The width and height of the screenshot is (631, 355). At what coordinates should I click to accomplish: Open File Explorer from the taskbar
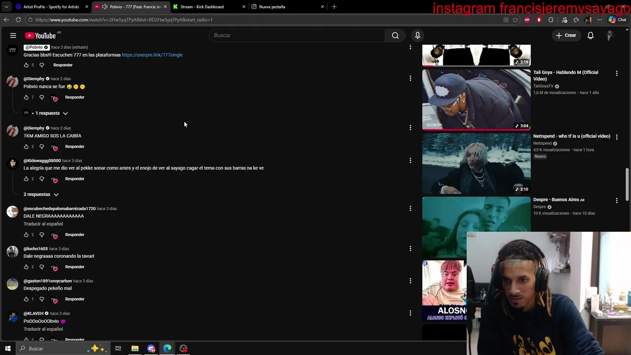pyautogui.click(x=135, y=349)
